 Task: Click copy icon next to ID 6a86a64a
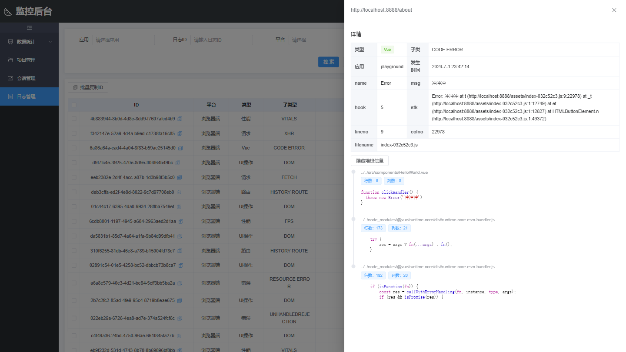[180, 148]
